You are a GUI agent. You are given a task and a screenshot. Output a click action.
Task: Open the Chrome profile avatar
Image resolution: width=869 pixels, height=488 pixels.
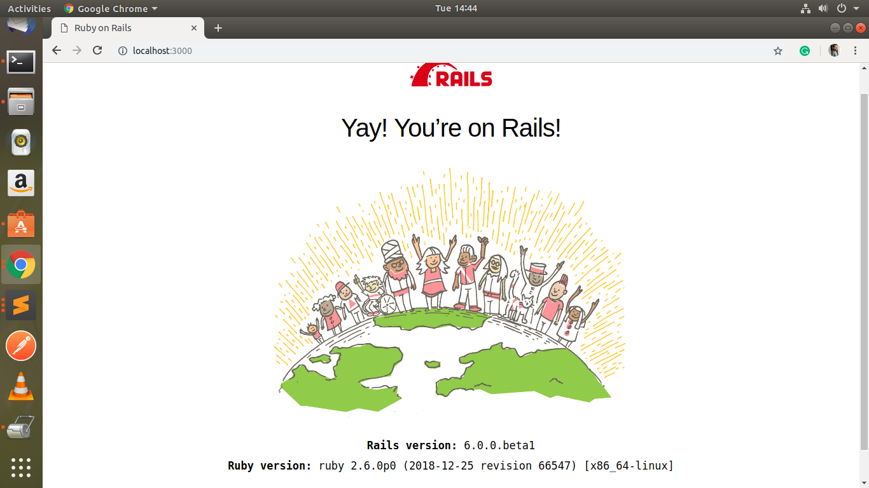tap(834, 51)
